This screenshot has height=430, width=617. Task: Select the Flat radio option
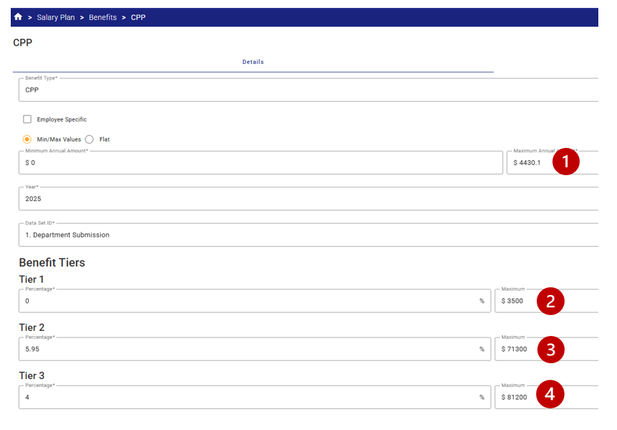(x=90, y=139)
